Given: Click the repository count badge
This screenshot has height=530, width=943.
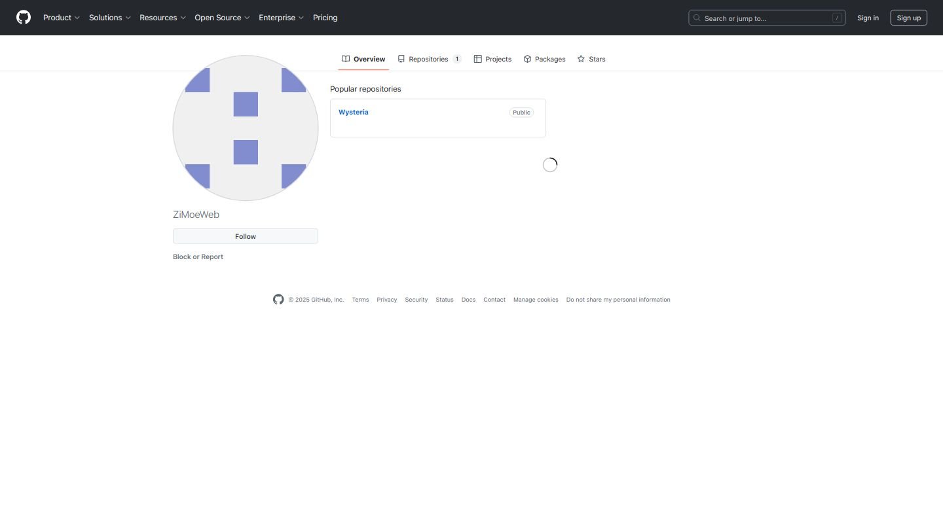Looking at the screenshot, I should [x=457, y=59].
